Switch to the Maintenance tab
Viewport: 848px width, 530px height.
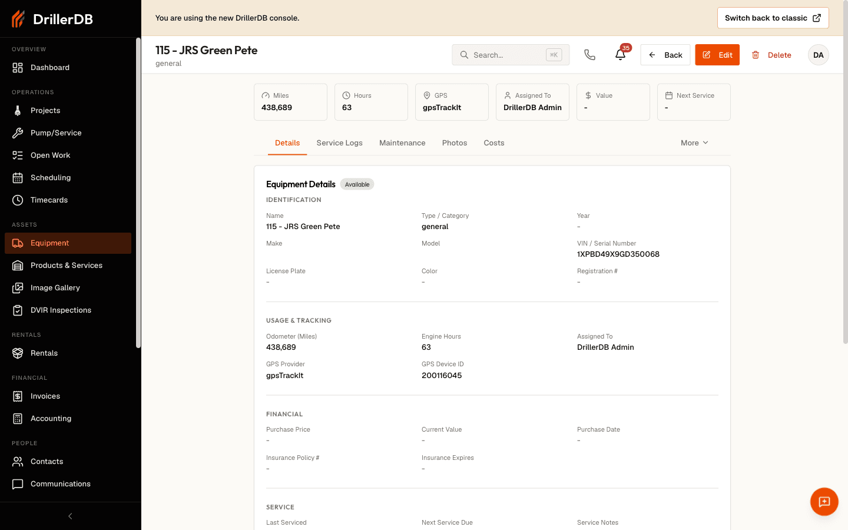pos(402,143)
